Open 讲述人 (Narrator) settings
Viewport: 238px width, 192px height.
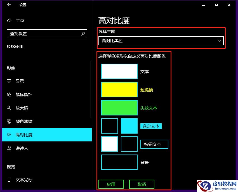coord(9,148)
